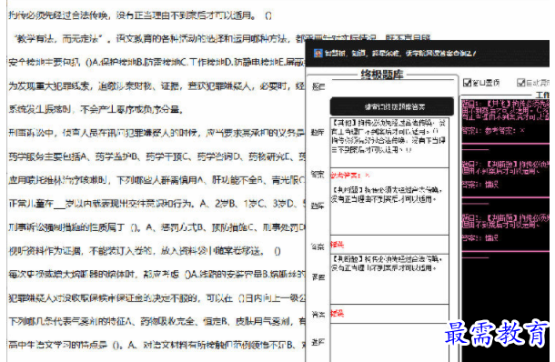Click the document line starting 刑事诉讼中，侦查人员
Screen dimensions: 555x362
point(156,133)
